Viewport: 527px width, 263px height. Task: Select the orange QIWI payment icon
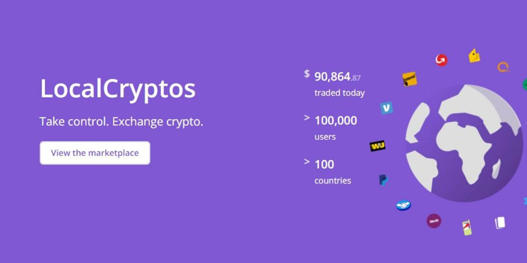503,67
